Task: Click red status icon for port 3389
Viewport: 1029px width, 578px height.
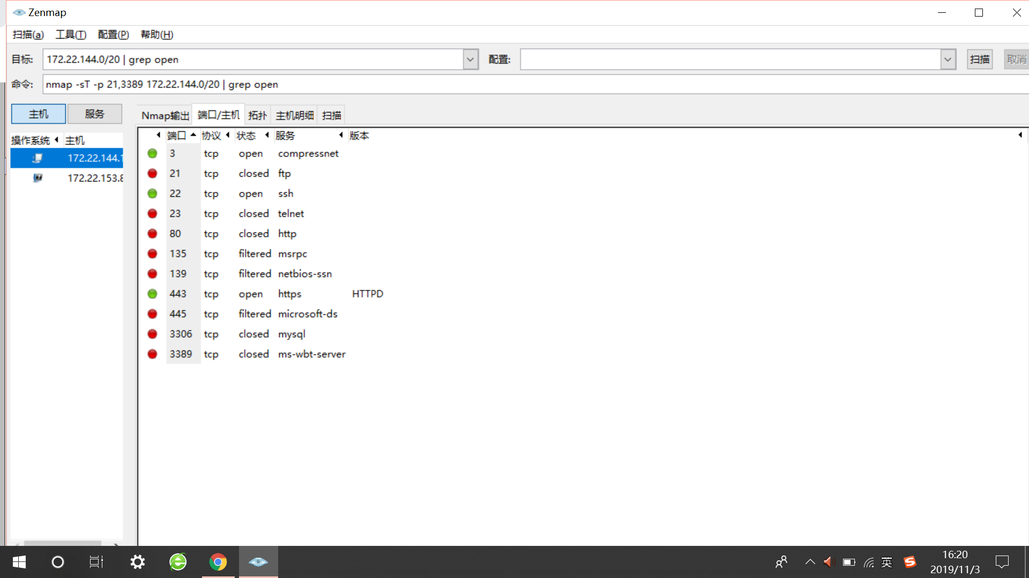Action: pos(152,354)
